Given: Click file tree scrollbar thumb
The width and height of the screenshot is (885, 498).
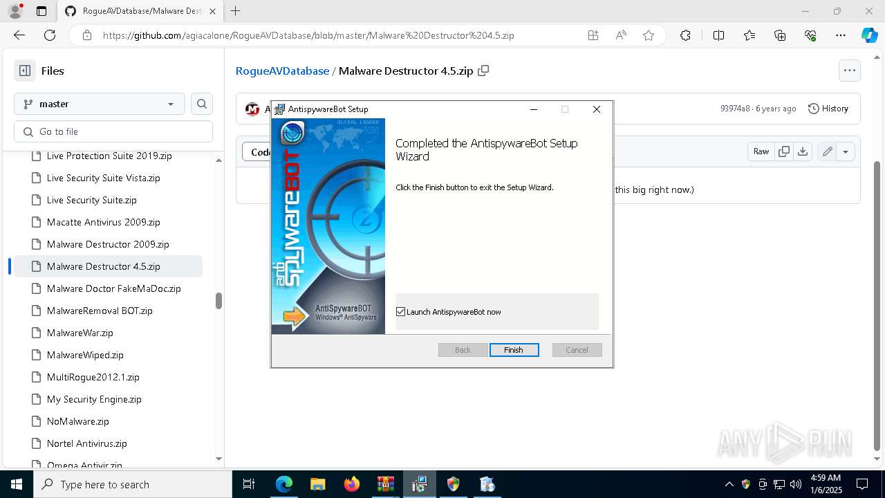Looking at the screenshot, I should click(219, 300).
